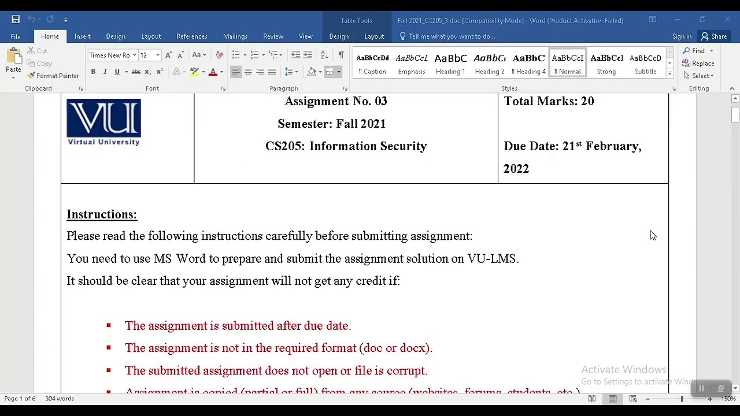Viewport: 740px width, 416px height.
Task: Clear all formatting with eraser icon
Action: pyautogui.click(x=220, y=55)
